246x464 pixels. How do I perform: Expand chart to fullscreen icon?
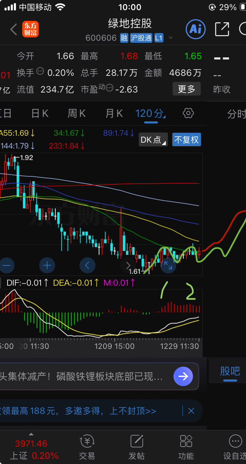click(168, 266)
